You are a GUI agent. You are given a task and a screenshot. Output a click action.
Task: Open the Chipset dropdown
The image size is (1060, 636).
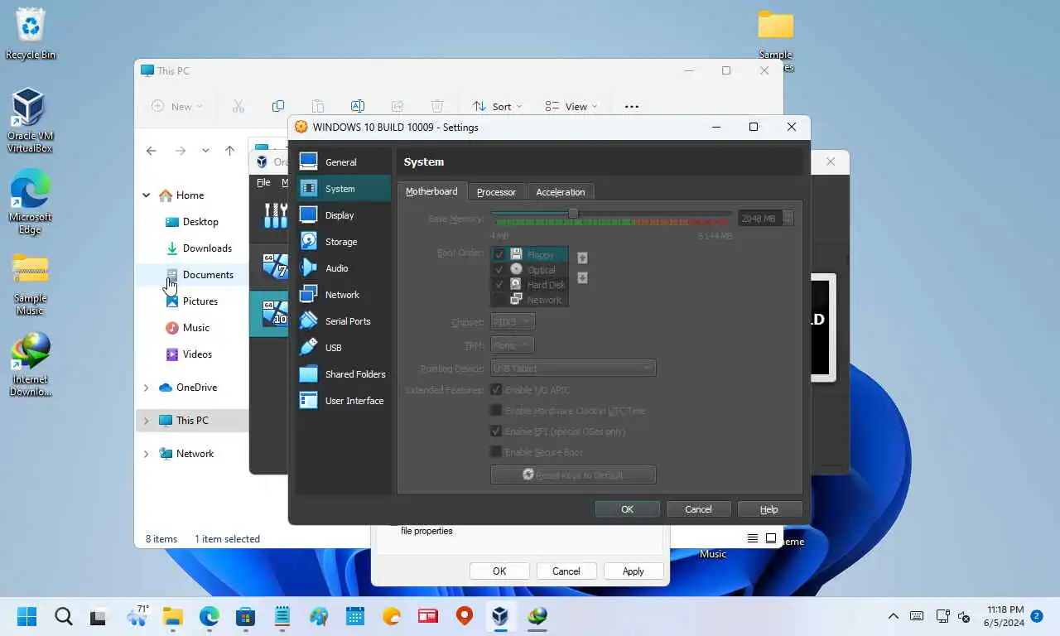point(513,322)
